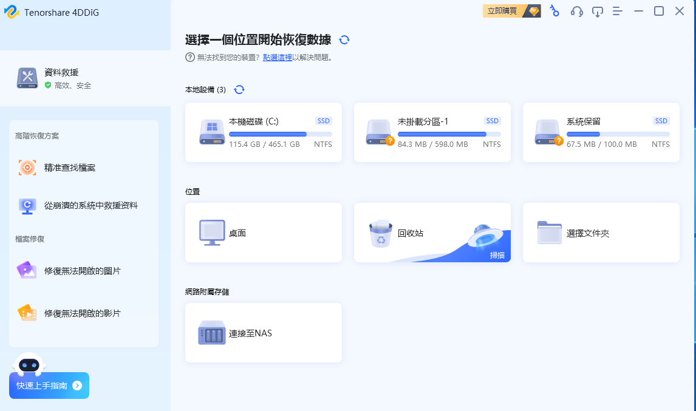Open the headset customer support icon

coord(576,11)
